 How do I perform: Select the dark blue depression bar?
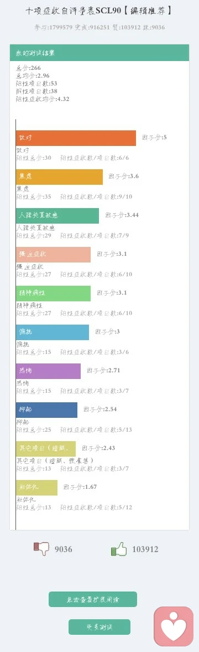point(47,410)
